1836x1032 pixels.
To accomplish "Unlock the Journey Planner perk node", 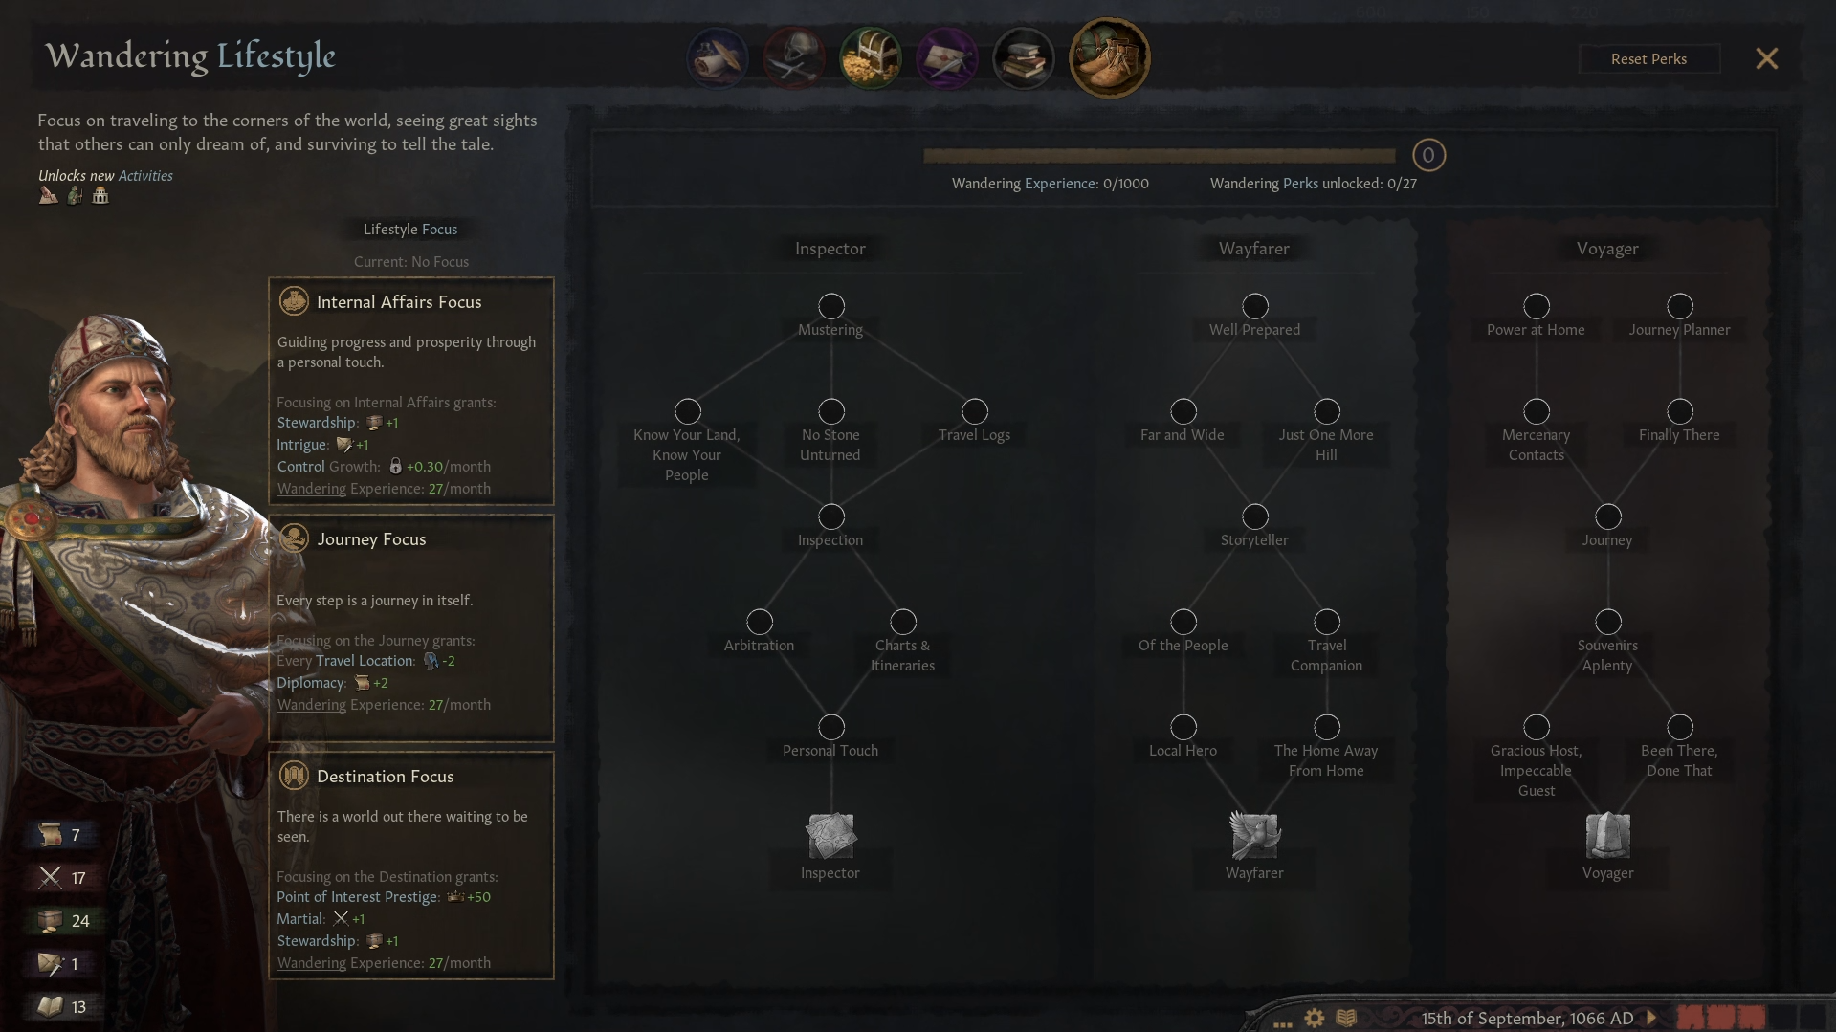I will click(x=1680, y=306).
